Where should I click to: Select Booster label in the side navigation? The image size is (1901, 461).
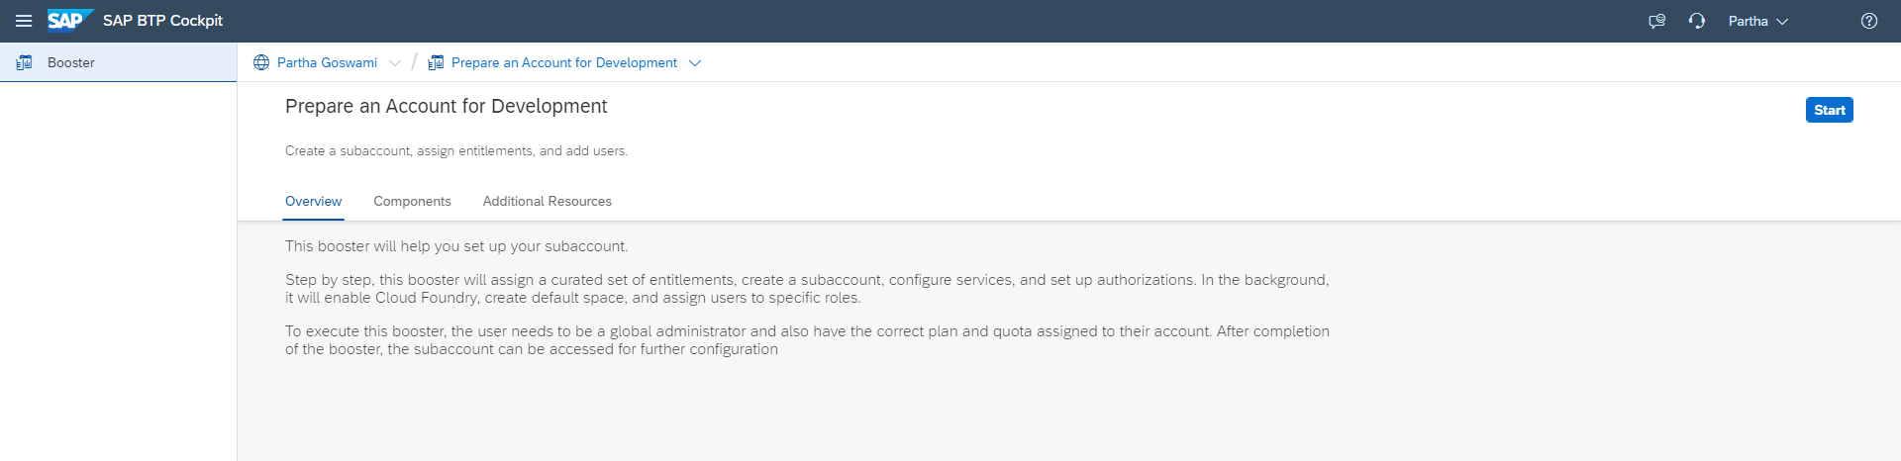click(71, 62)
